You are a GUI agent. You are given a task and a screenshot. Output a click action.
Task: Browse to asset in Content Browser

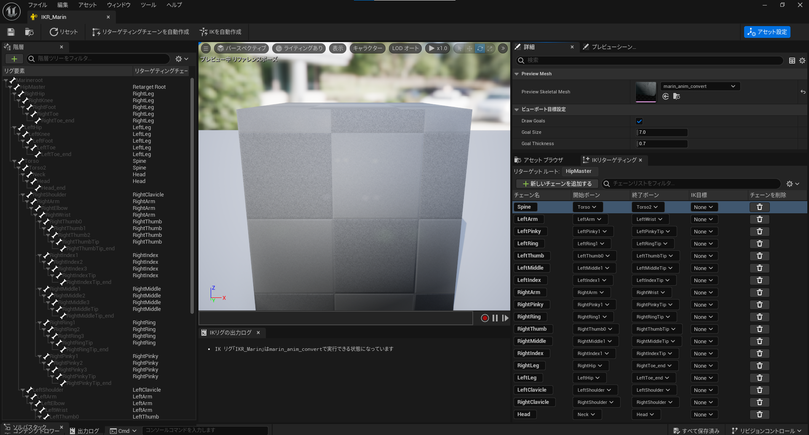pos(29,32)
